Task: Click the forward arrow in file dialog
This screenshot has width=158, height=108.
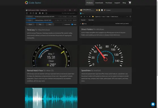Action: click(x=84, y=17)
